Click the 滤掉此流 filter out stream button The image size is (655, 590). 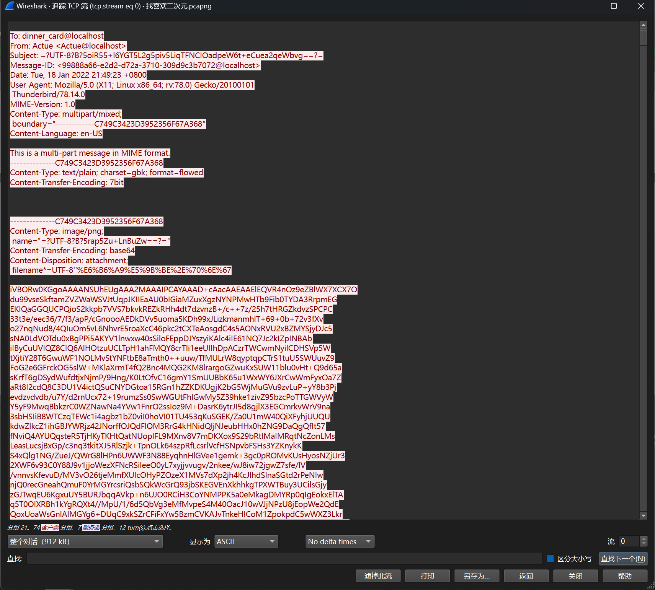tap(378, 576)
